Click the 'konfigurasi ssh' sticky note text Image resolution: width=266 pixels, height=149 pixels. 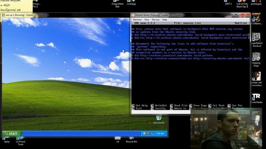point(11,10)
